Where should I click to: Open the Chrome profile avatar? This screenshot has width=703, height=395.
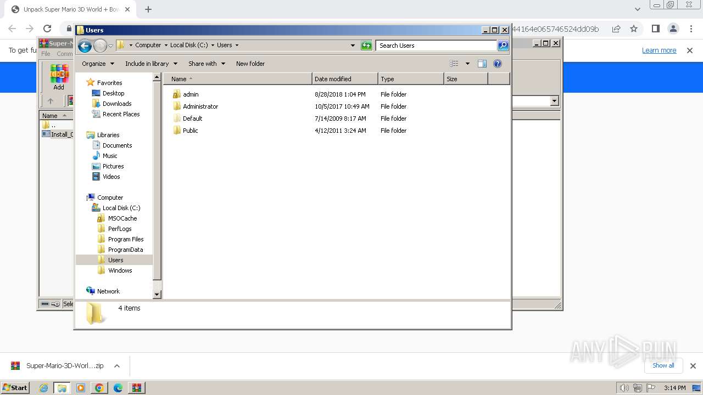pos(673,29)
